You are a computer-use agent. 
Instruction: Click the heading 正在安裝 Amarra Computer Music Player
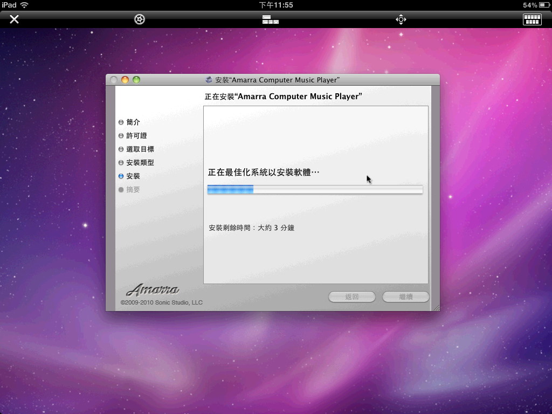coord(283,96)
